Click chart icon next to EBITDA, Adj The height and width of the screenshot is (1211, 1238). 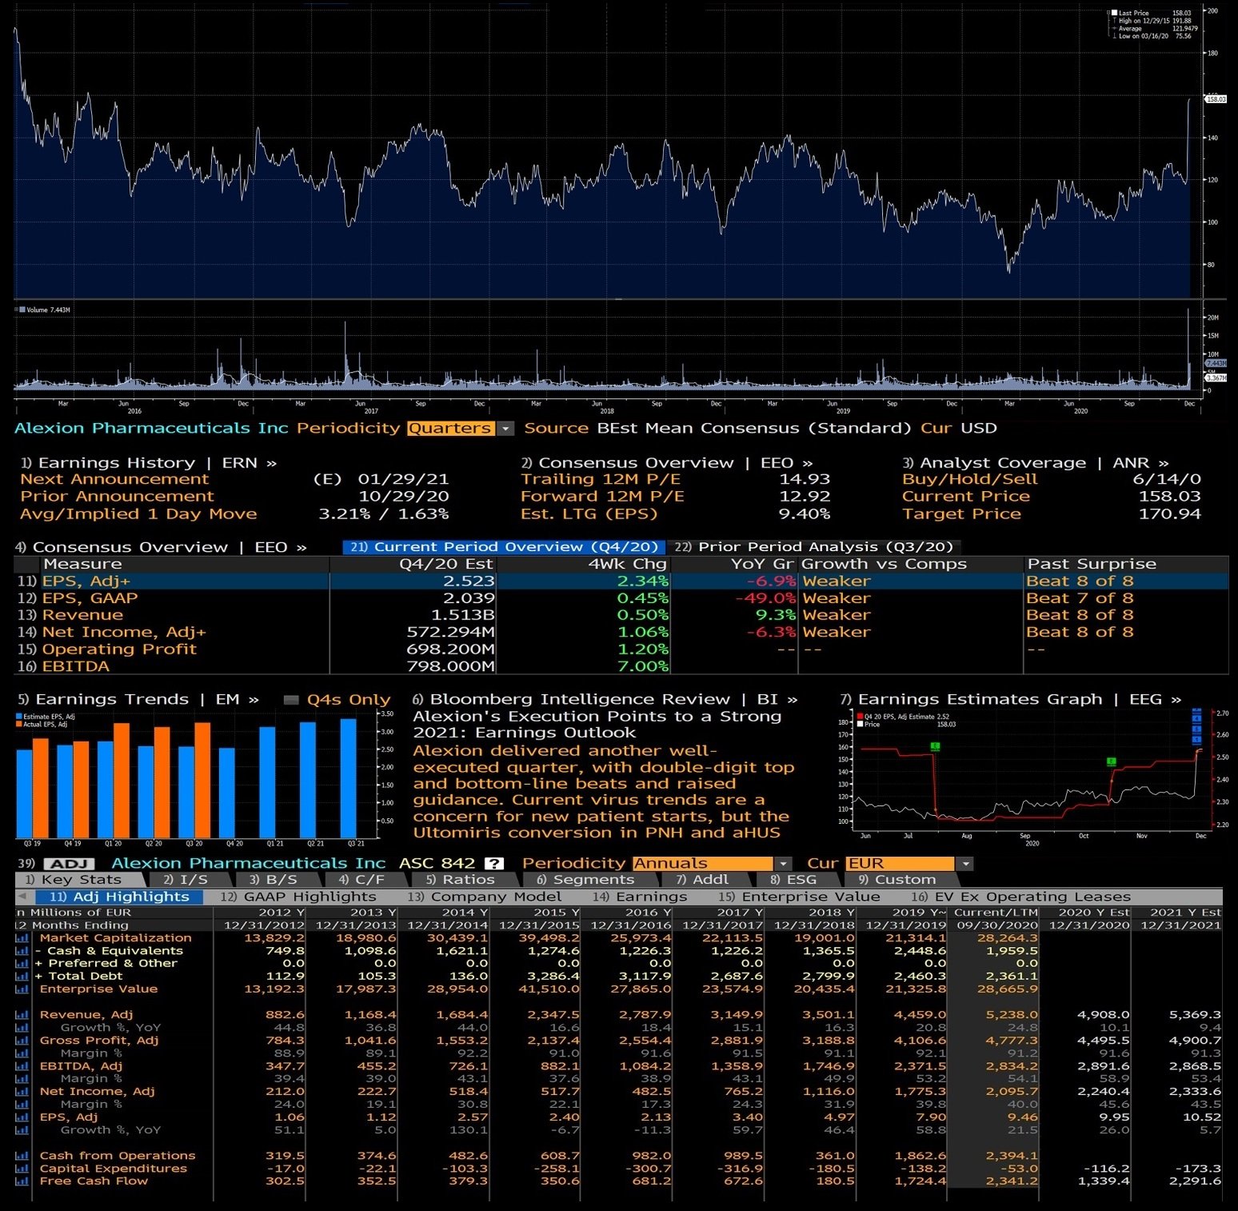pos(22,1066)
